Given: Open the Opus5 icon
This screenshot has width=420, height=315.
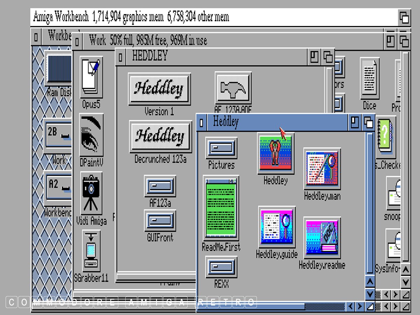Looking at the screenshot, I should pos(91,77).
